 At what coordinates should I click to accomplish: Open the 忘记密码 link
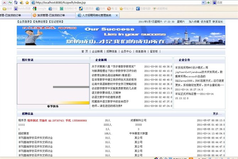coord(56,22)
